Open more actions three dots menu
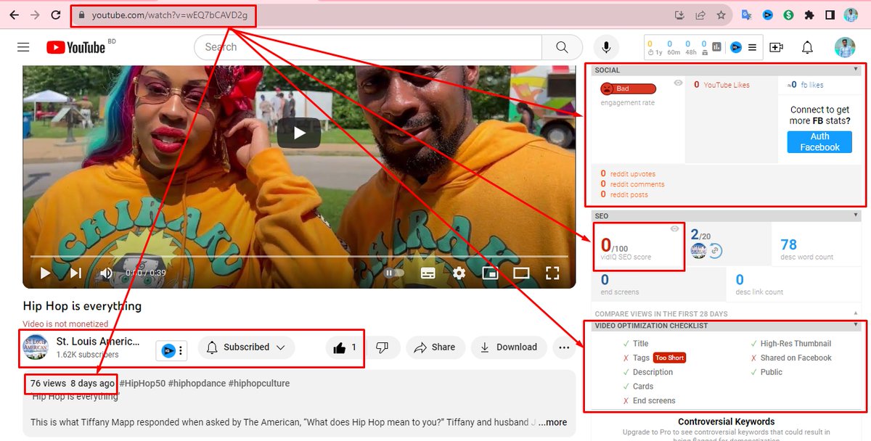Image resolution: width=871 pixels, height=441 pixels. coord(564,347)
